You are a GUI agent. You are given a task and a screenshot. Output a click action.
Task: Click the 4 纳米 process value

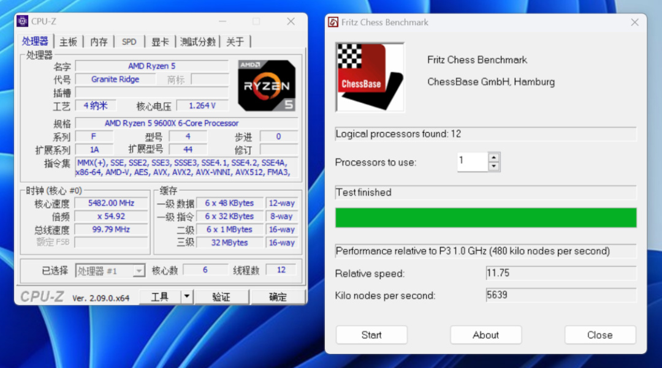pyautogui.click(x=96, y=105)
